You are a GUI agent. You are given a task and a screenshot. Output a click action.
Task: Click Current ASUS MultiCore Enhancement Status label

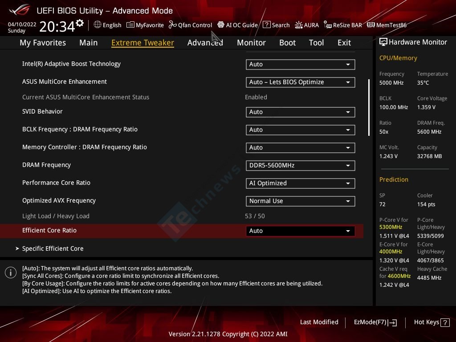click(x=86, y=98)
